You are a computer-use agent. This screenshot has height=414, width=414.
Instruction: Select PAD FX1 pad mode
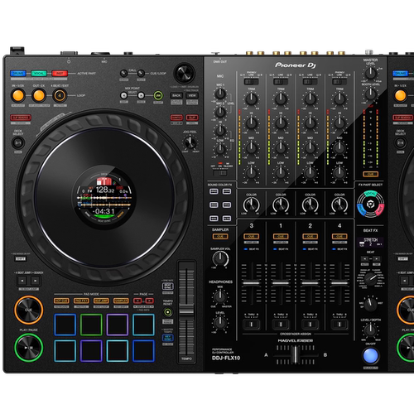81,301
